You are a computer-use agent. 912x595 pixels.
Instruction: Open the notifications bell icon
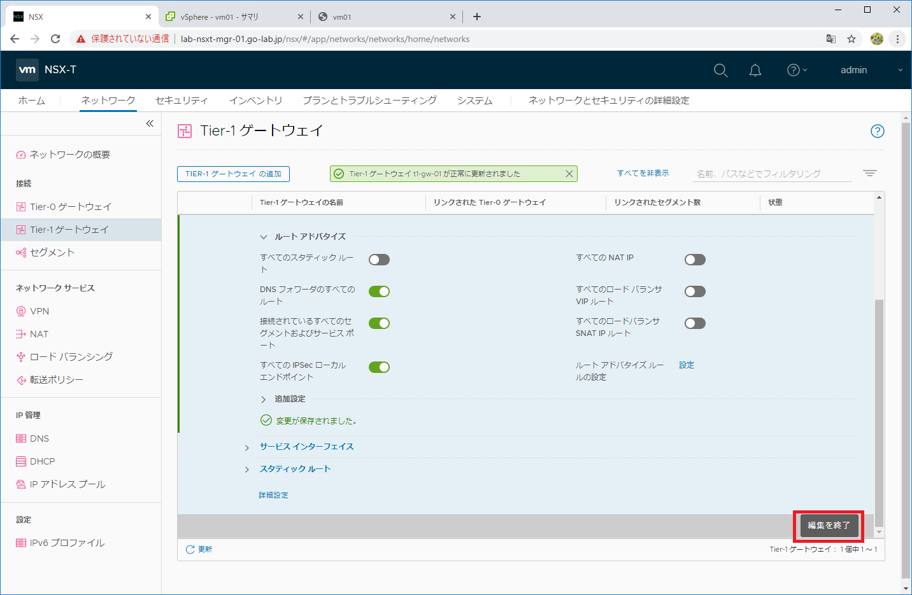tap(755, 70)
